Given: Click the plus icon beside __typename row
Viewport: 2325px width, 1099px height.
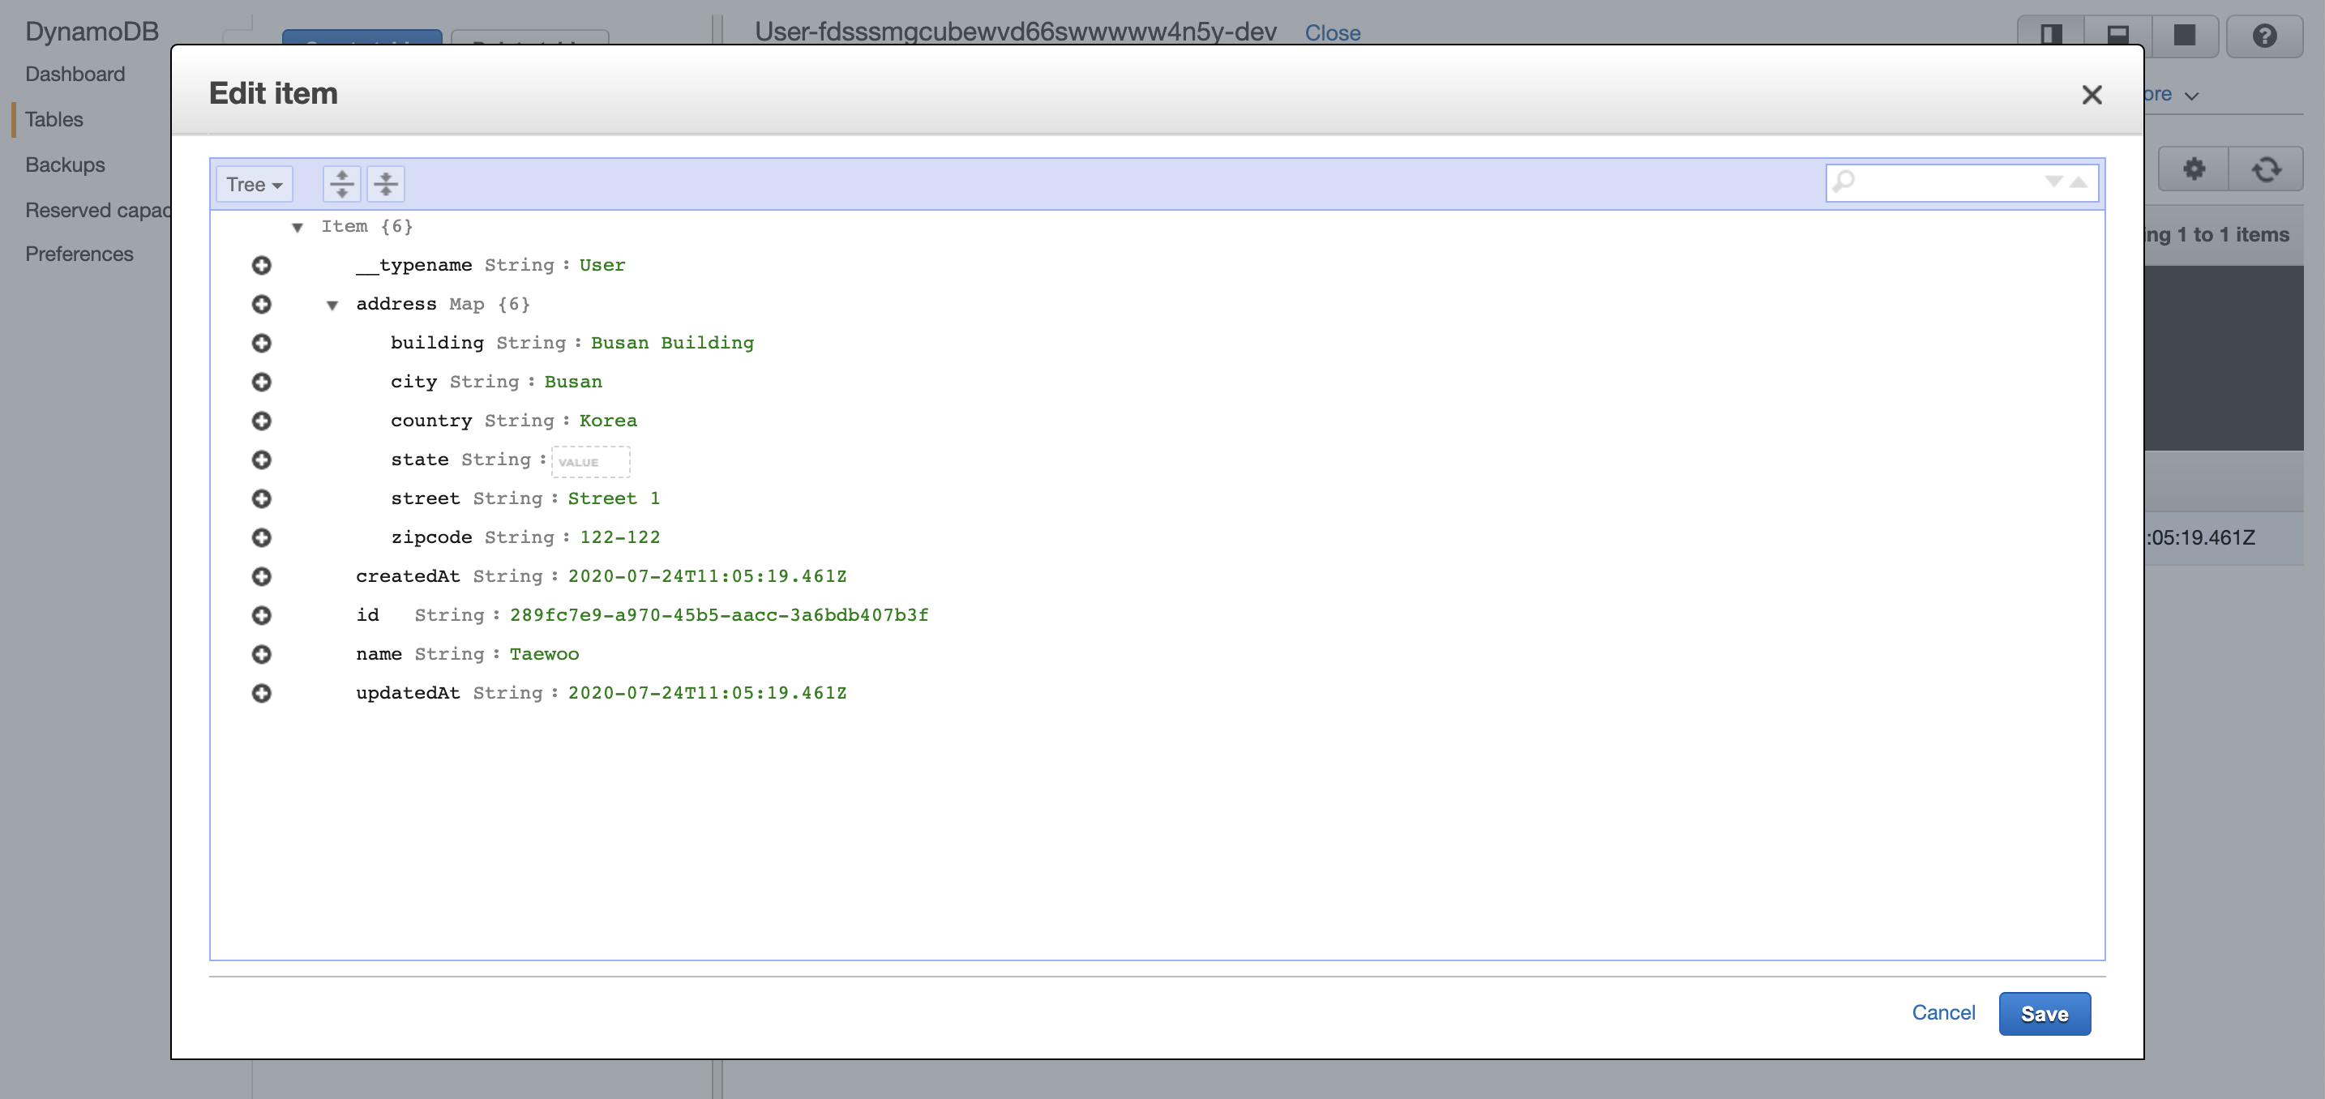Looking at the screenshot, I should pyautogui.click(x=262, y=265).
